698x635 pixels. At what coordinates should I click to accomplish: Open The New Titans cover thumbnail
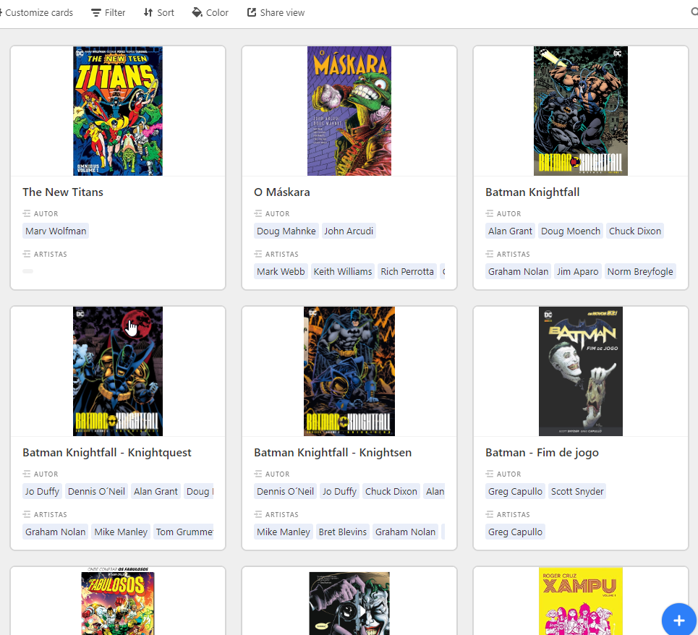[118, 111]
